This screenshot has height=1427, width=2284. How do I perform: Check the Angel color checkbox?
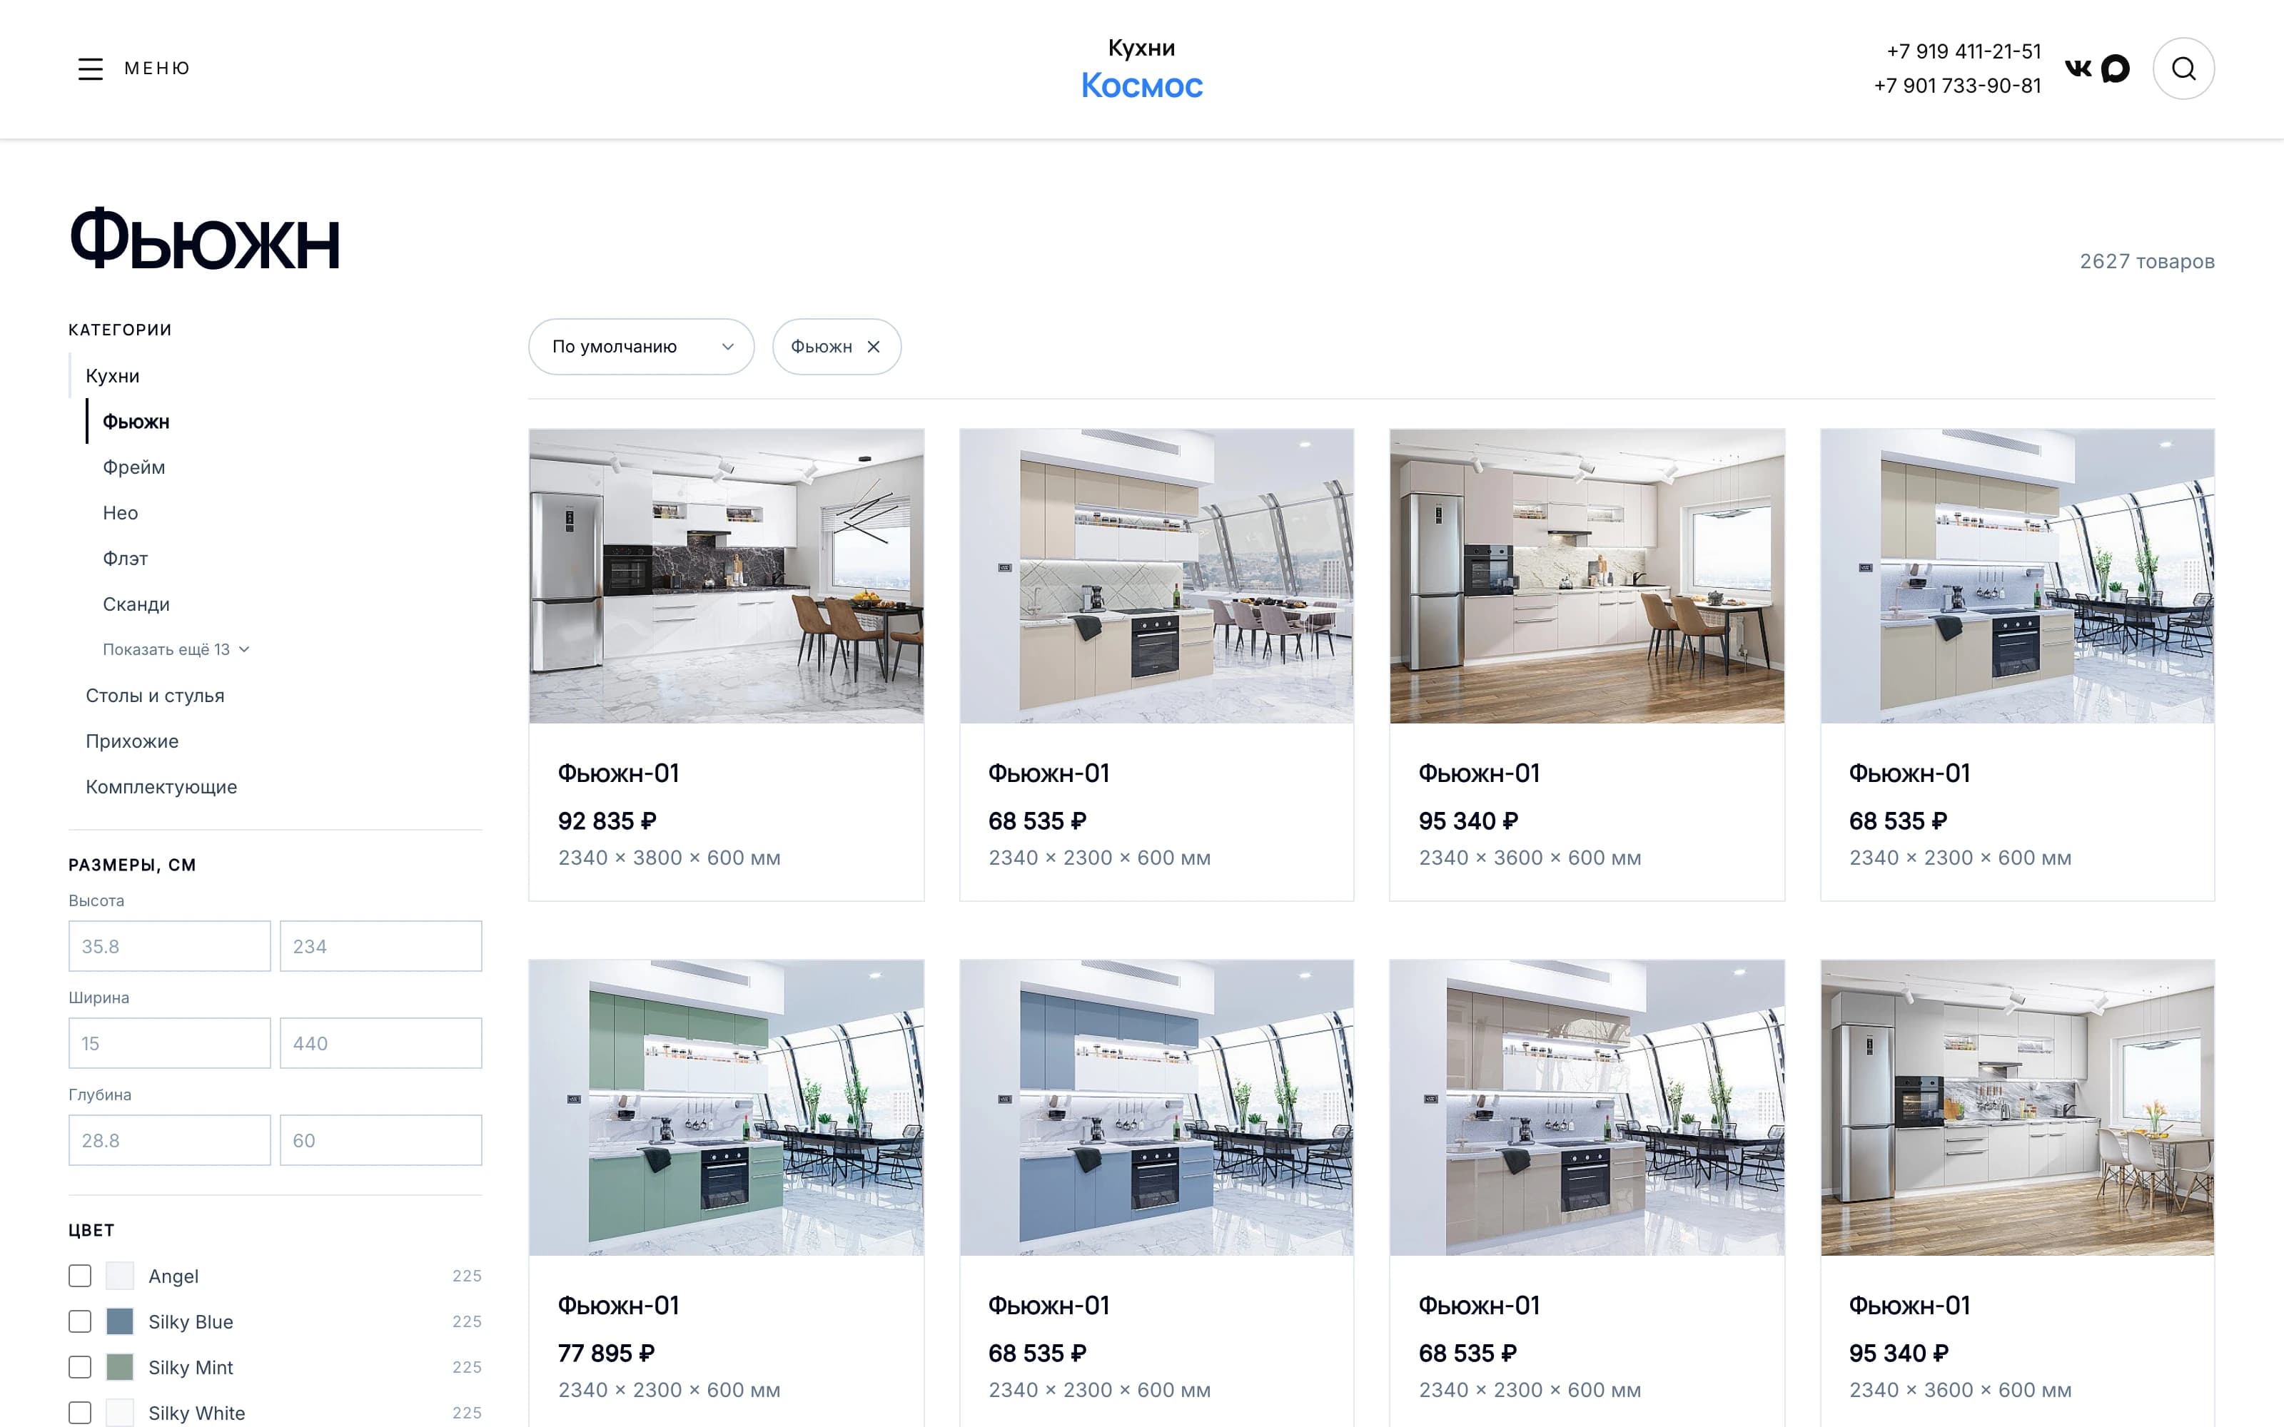pyautogui.click(x=80, y=1276)
